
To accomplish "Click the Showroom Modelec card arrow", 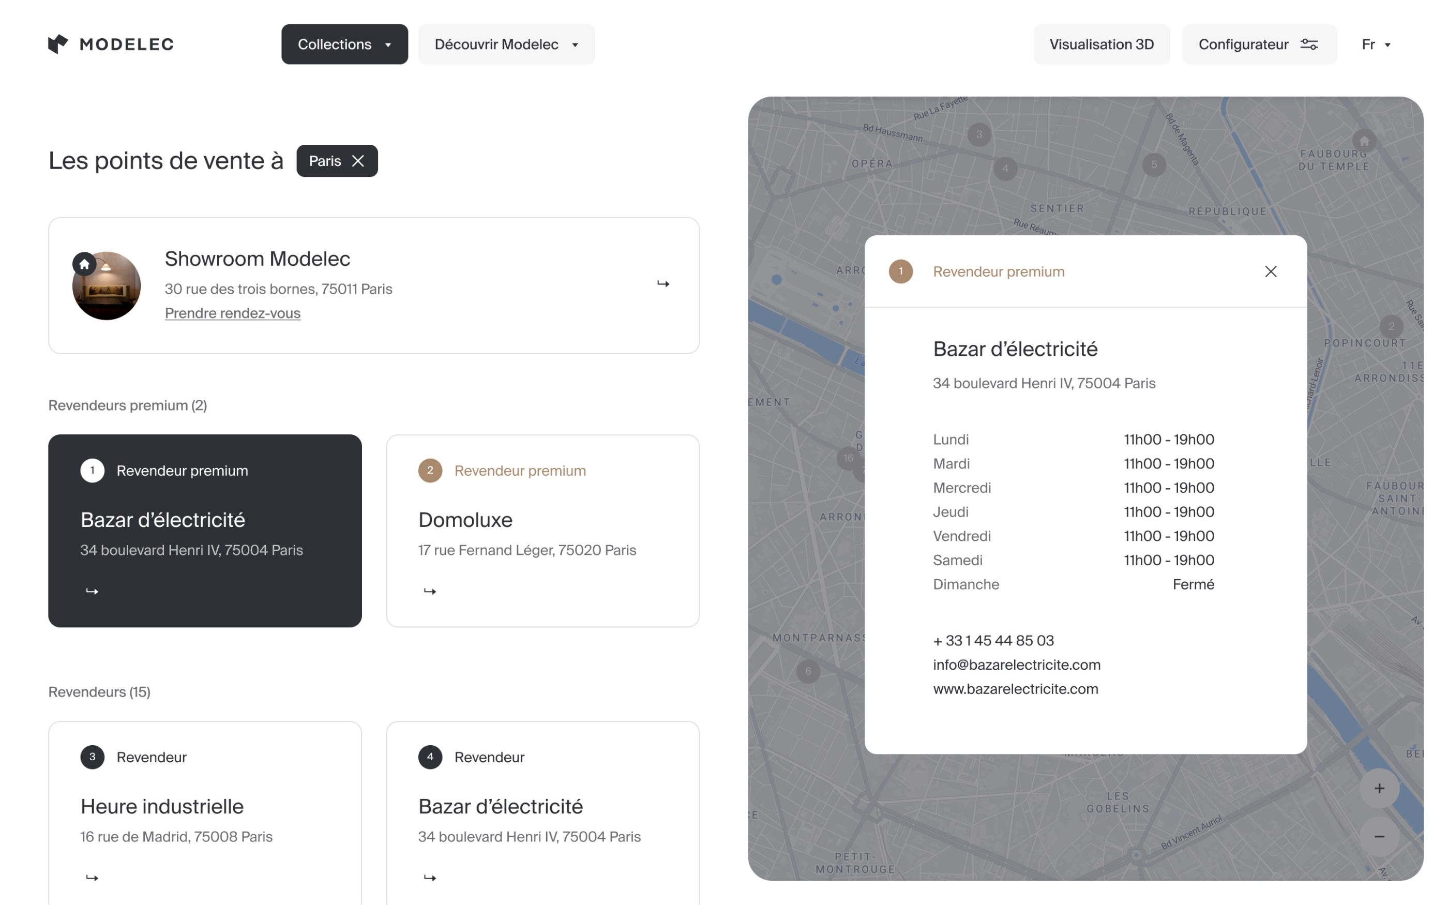I will [662, 284].
